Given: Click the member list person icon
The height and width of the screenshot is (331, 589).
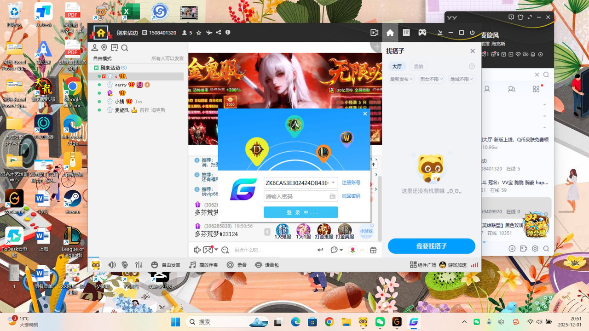Looking at the screenshot, I should tap(95, 48).
